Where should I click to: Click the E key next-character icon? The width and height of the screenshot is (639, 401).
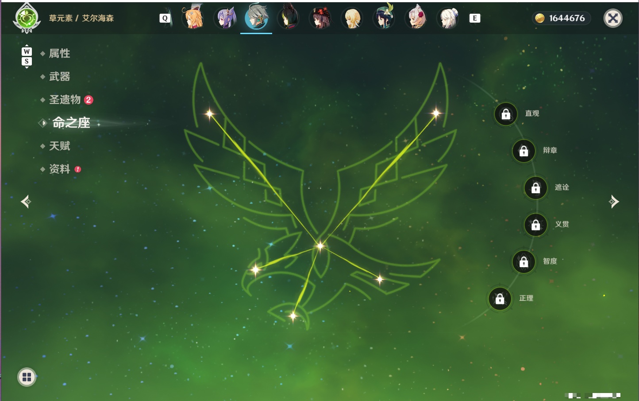pyautogui.click(x=475, y=18)
